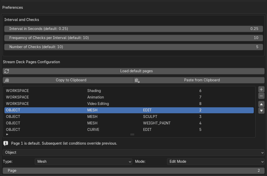The image size is (267, 176).
Task: Move selected list entry up
Action: pyautogui.click(x=261, y=104)
